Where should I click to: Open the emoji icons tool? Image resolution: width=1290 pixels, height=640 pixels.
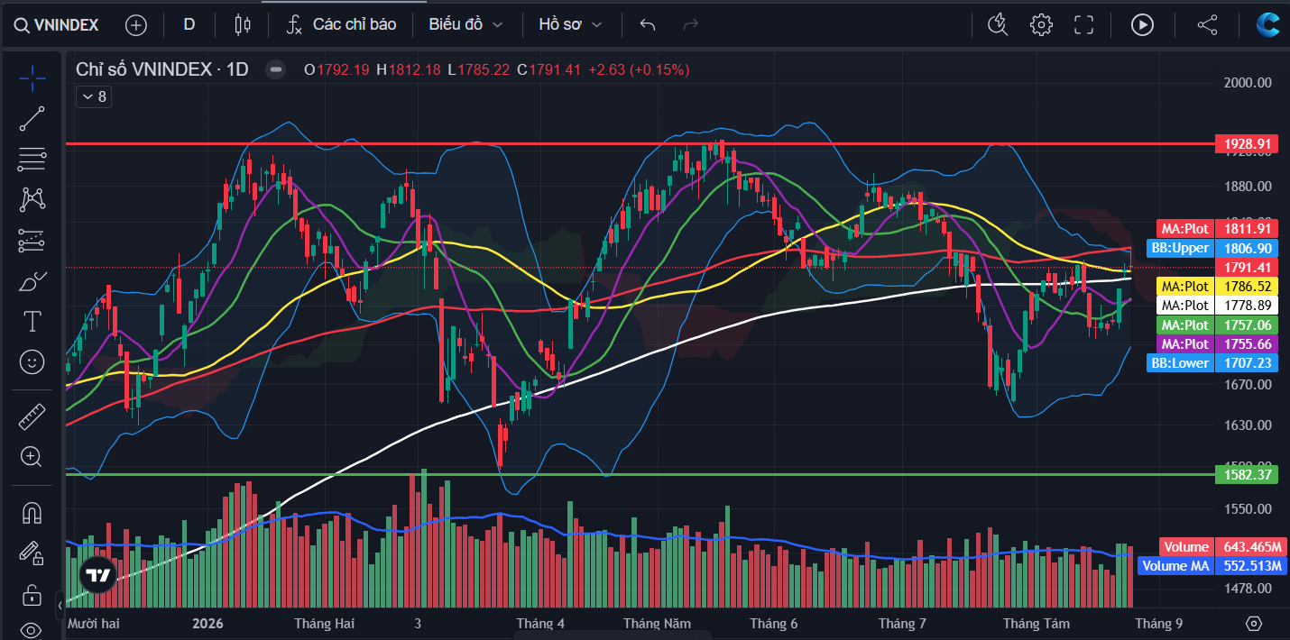click(x=32, y=362)
